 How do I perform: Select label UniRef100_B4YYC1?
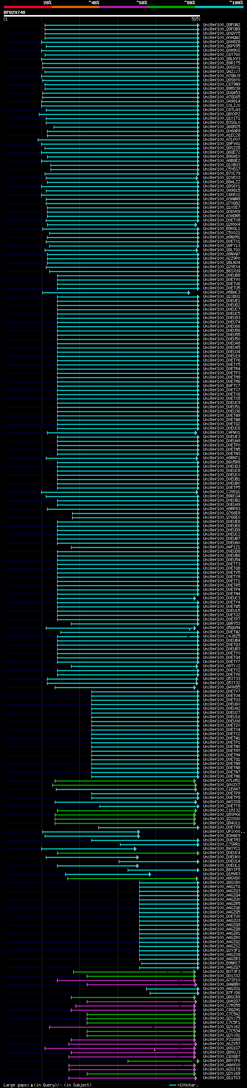point(221,849)
